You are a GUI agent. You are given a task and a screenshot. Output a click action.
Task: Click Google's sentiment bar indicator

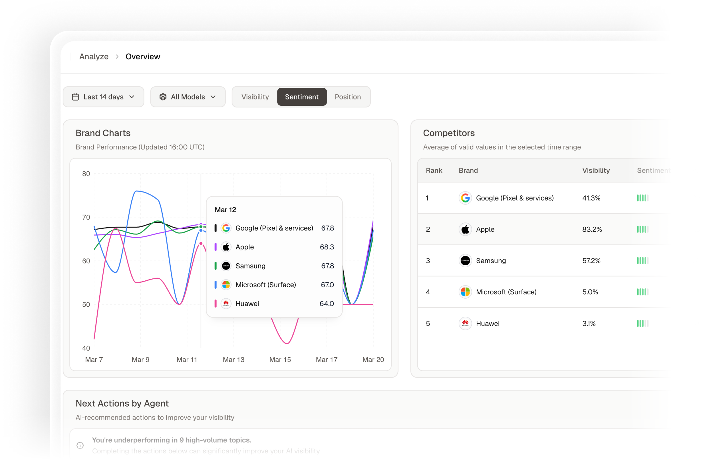tap(642, 198)
